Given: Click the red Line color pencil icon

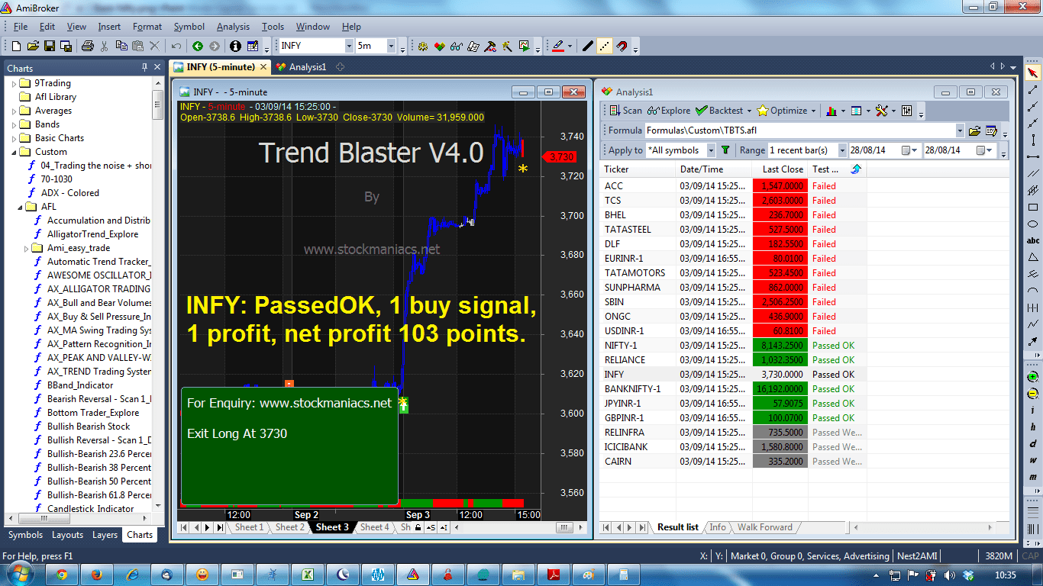Looking at the screenshot, I should point(558,46).
